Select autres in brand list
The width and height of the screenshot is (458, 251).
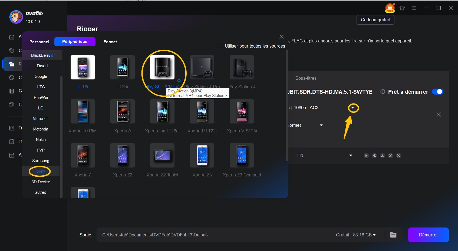[41, 192]
